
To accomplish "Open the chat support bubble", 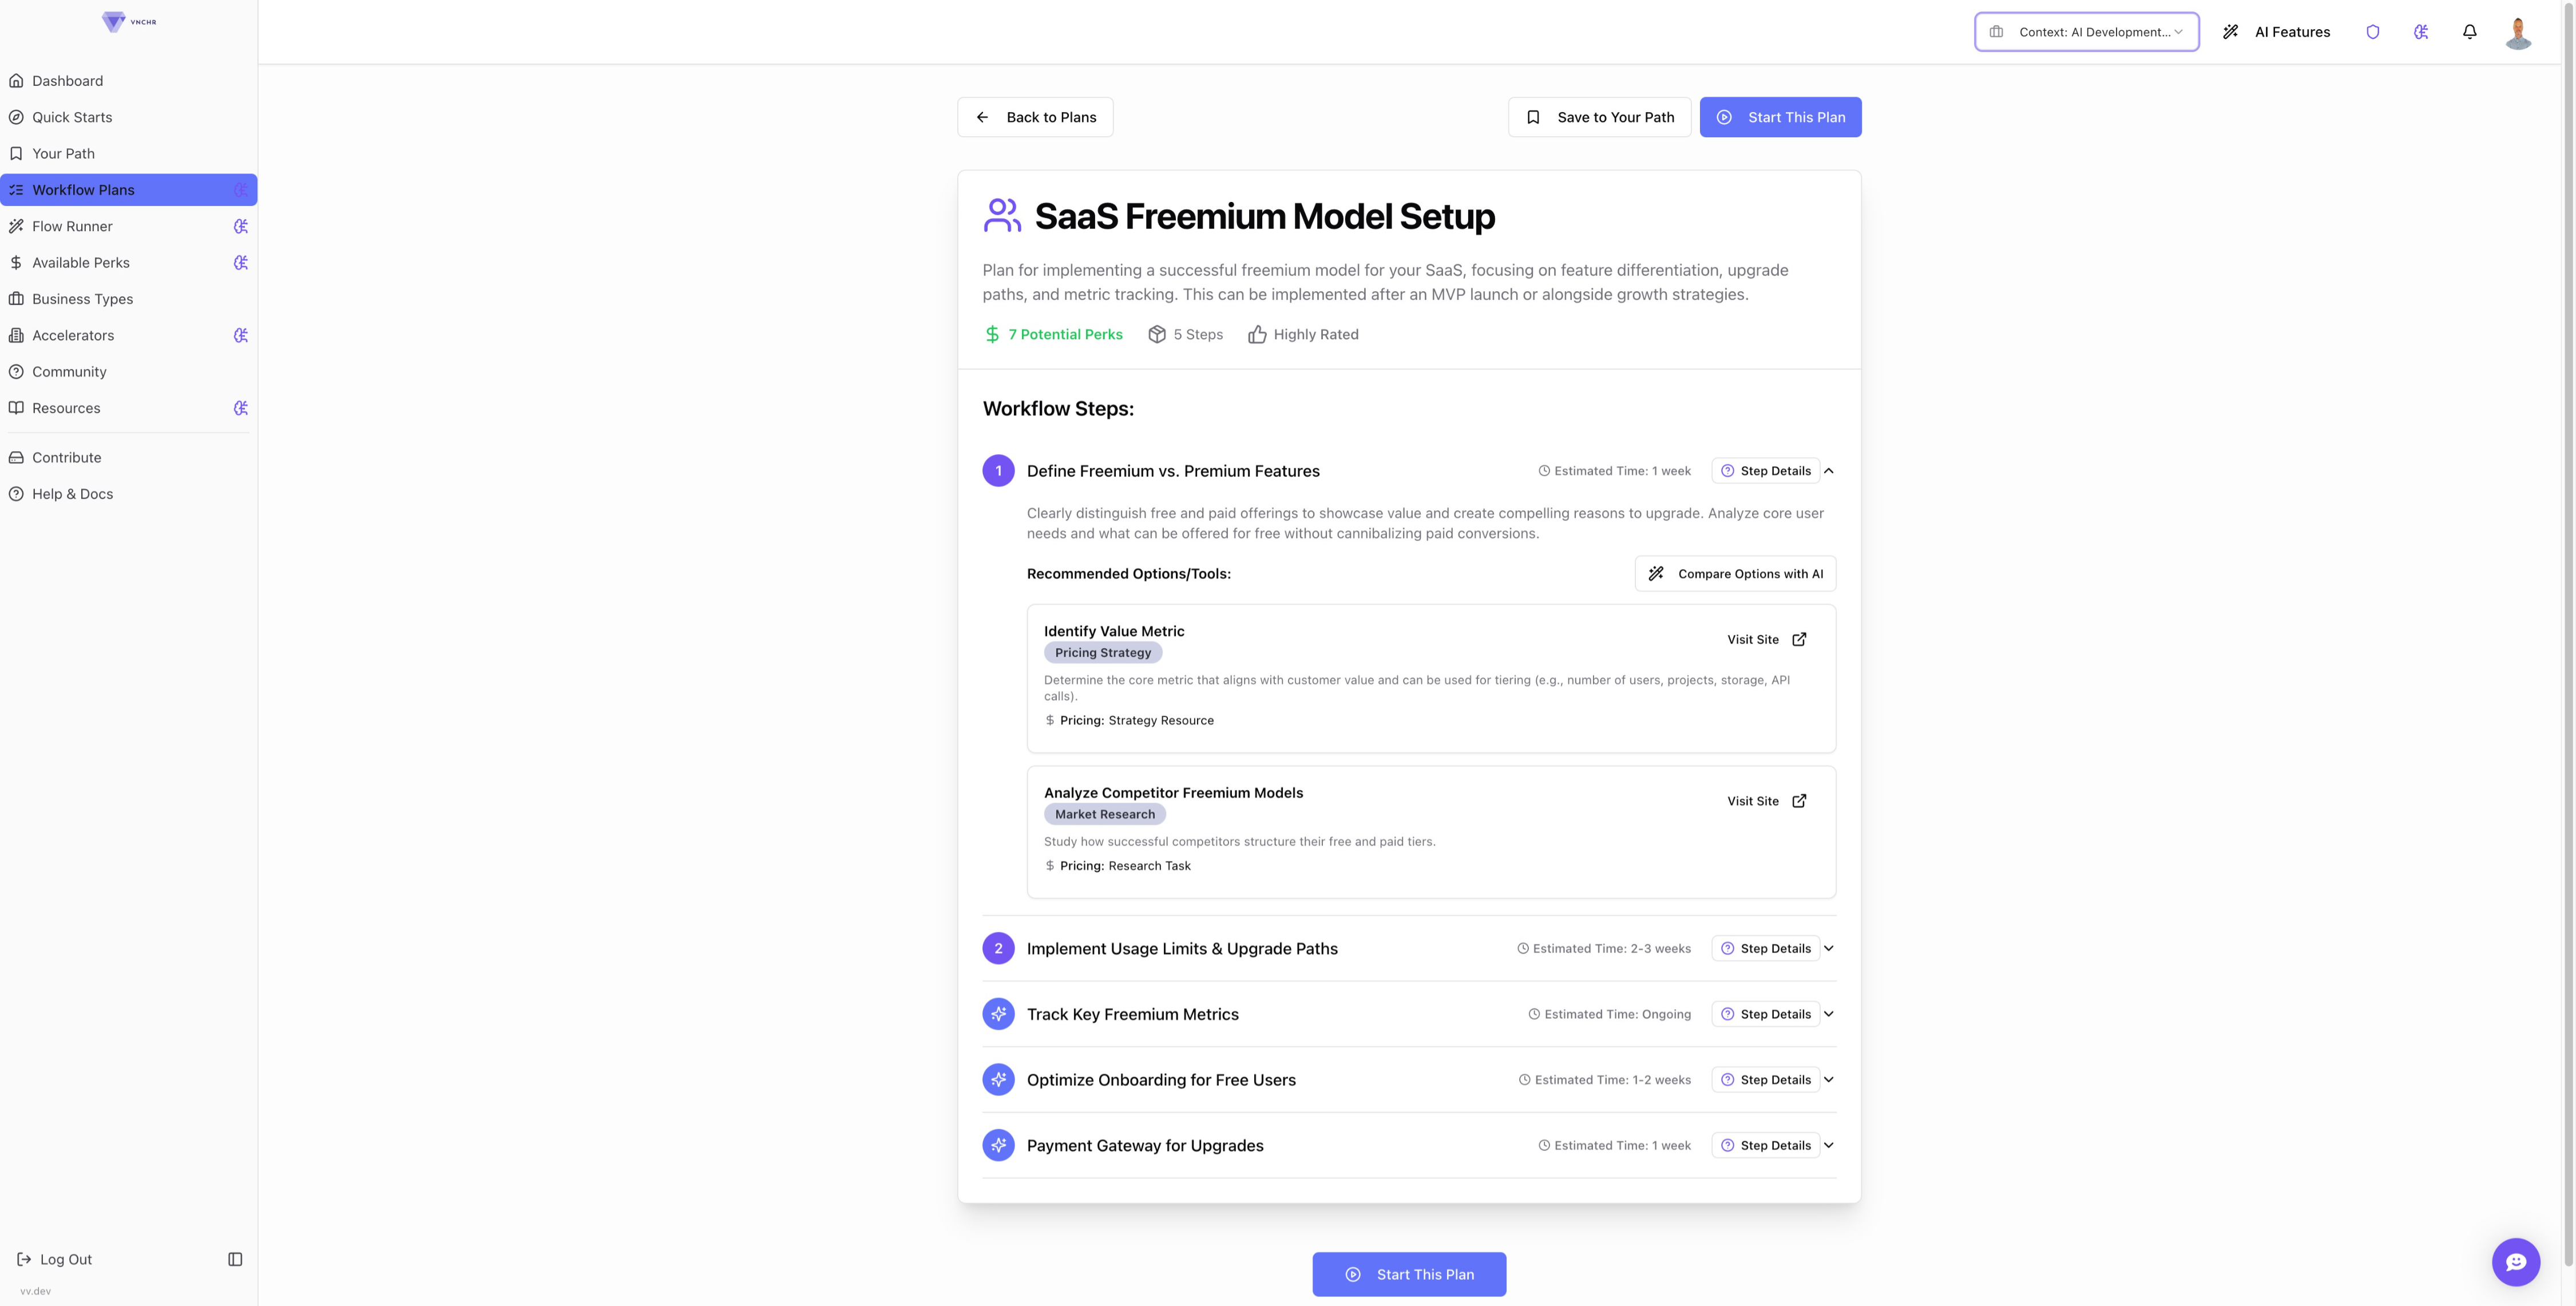I will [2515, 1262].
